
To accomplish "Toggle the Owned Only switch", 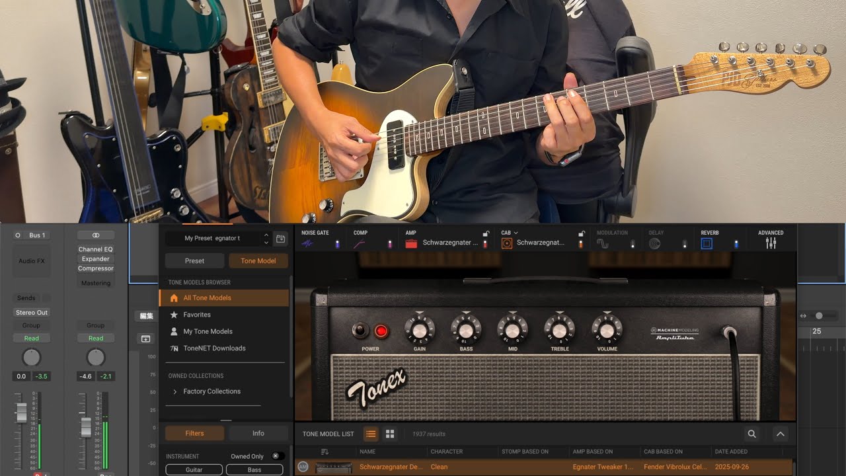I will click(278, 456).
